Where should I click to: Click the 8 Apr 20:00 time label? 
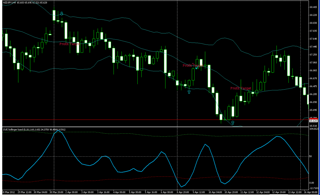(x=183, y=192)
